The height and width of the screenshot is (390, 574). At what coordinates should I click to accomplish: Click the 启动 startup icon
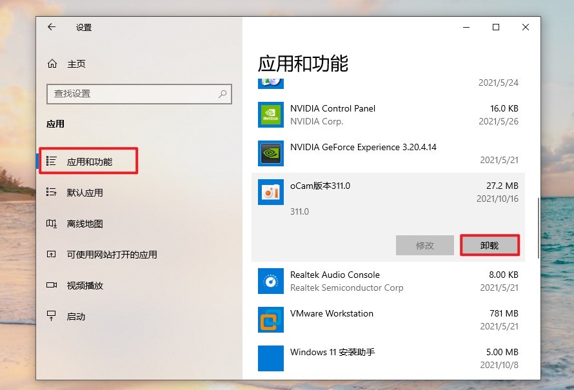[x=51, y=316]
